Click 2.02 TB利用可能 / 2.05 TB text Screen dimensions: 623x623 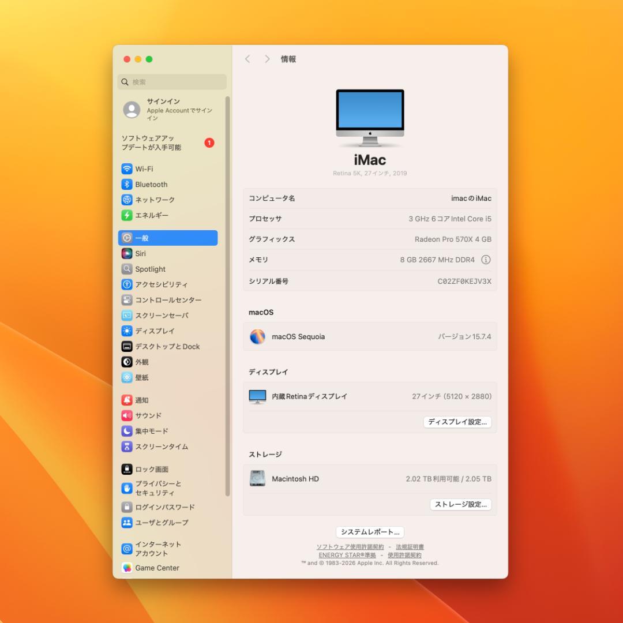coord(449,479)
